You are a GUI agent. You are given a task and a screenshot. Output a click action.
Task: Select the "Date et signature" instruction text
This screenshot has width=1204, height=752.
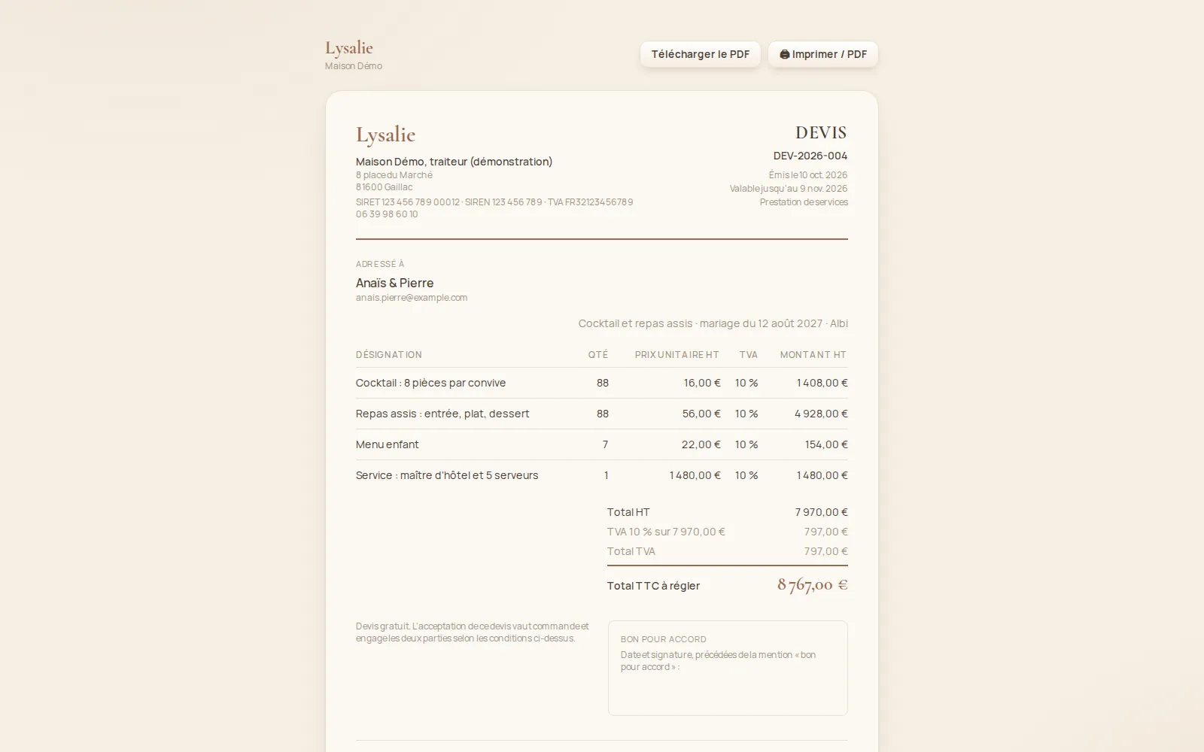(x=718, y=661)
